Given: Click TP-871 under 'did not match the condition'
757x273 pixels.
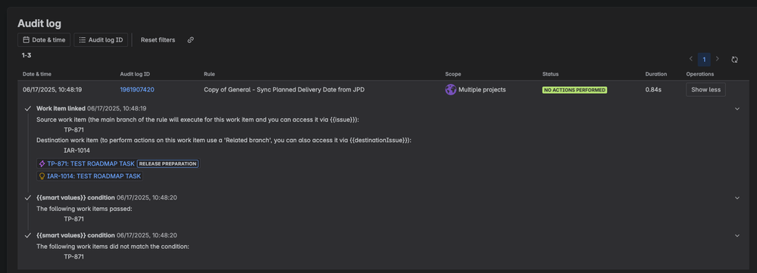Looking at the screenshot, I should 74,257.
